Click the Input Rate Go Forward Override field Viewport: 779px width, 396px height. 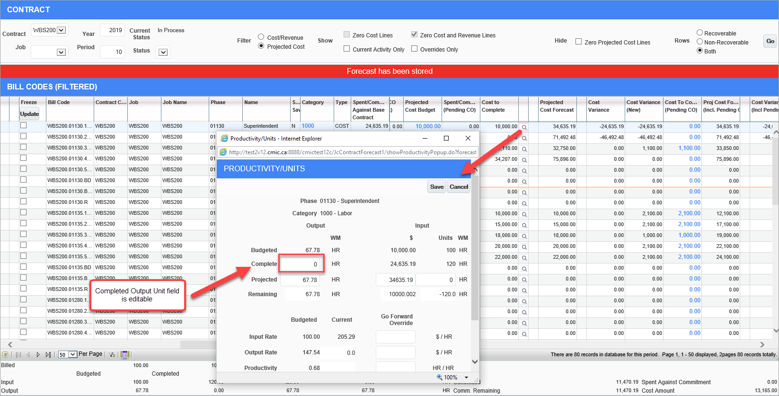click(395, 337)
